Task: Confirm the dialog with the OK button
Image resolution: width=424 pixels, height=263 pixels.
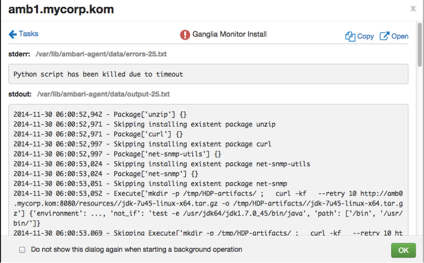Action: point(403,250)
